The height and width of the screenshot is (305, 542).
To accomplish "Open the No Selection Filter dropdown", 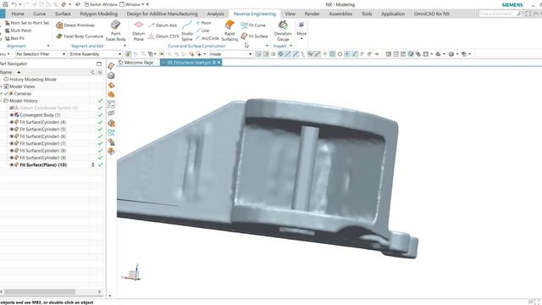I will (x=41, y=54).
